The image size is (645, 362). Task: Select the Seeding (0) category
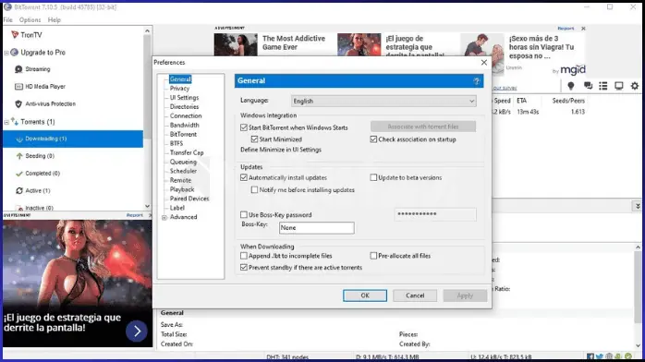coord(34,156)
